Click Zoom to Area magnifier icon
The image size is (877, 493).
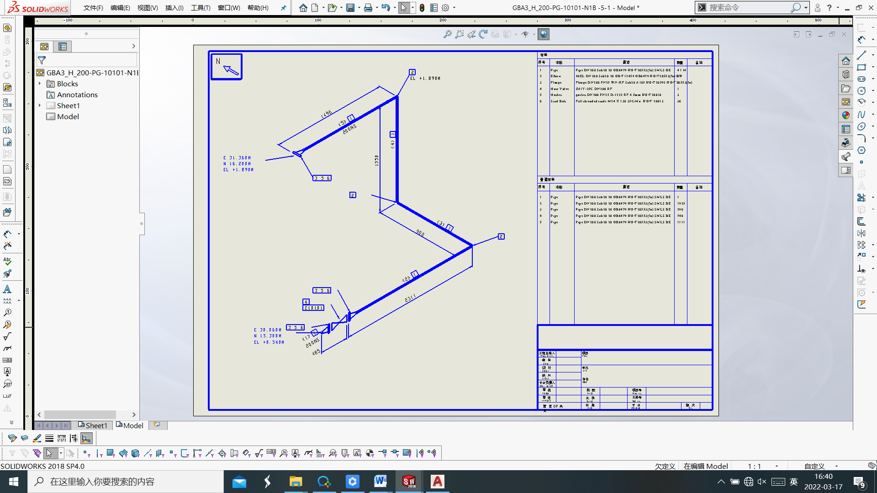pyautogui.click(x=460, y=34)
